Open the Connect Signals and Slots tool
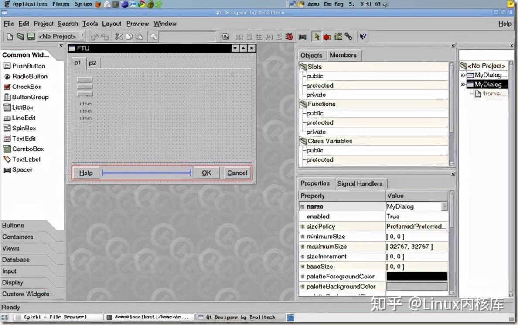 tap(327, 37)
